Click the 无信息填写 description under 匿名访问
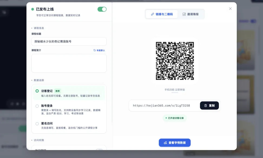The width and height of the screenshot is (263, 158). point(69,128)
